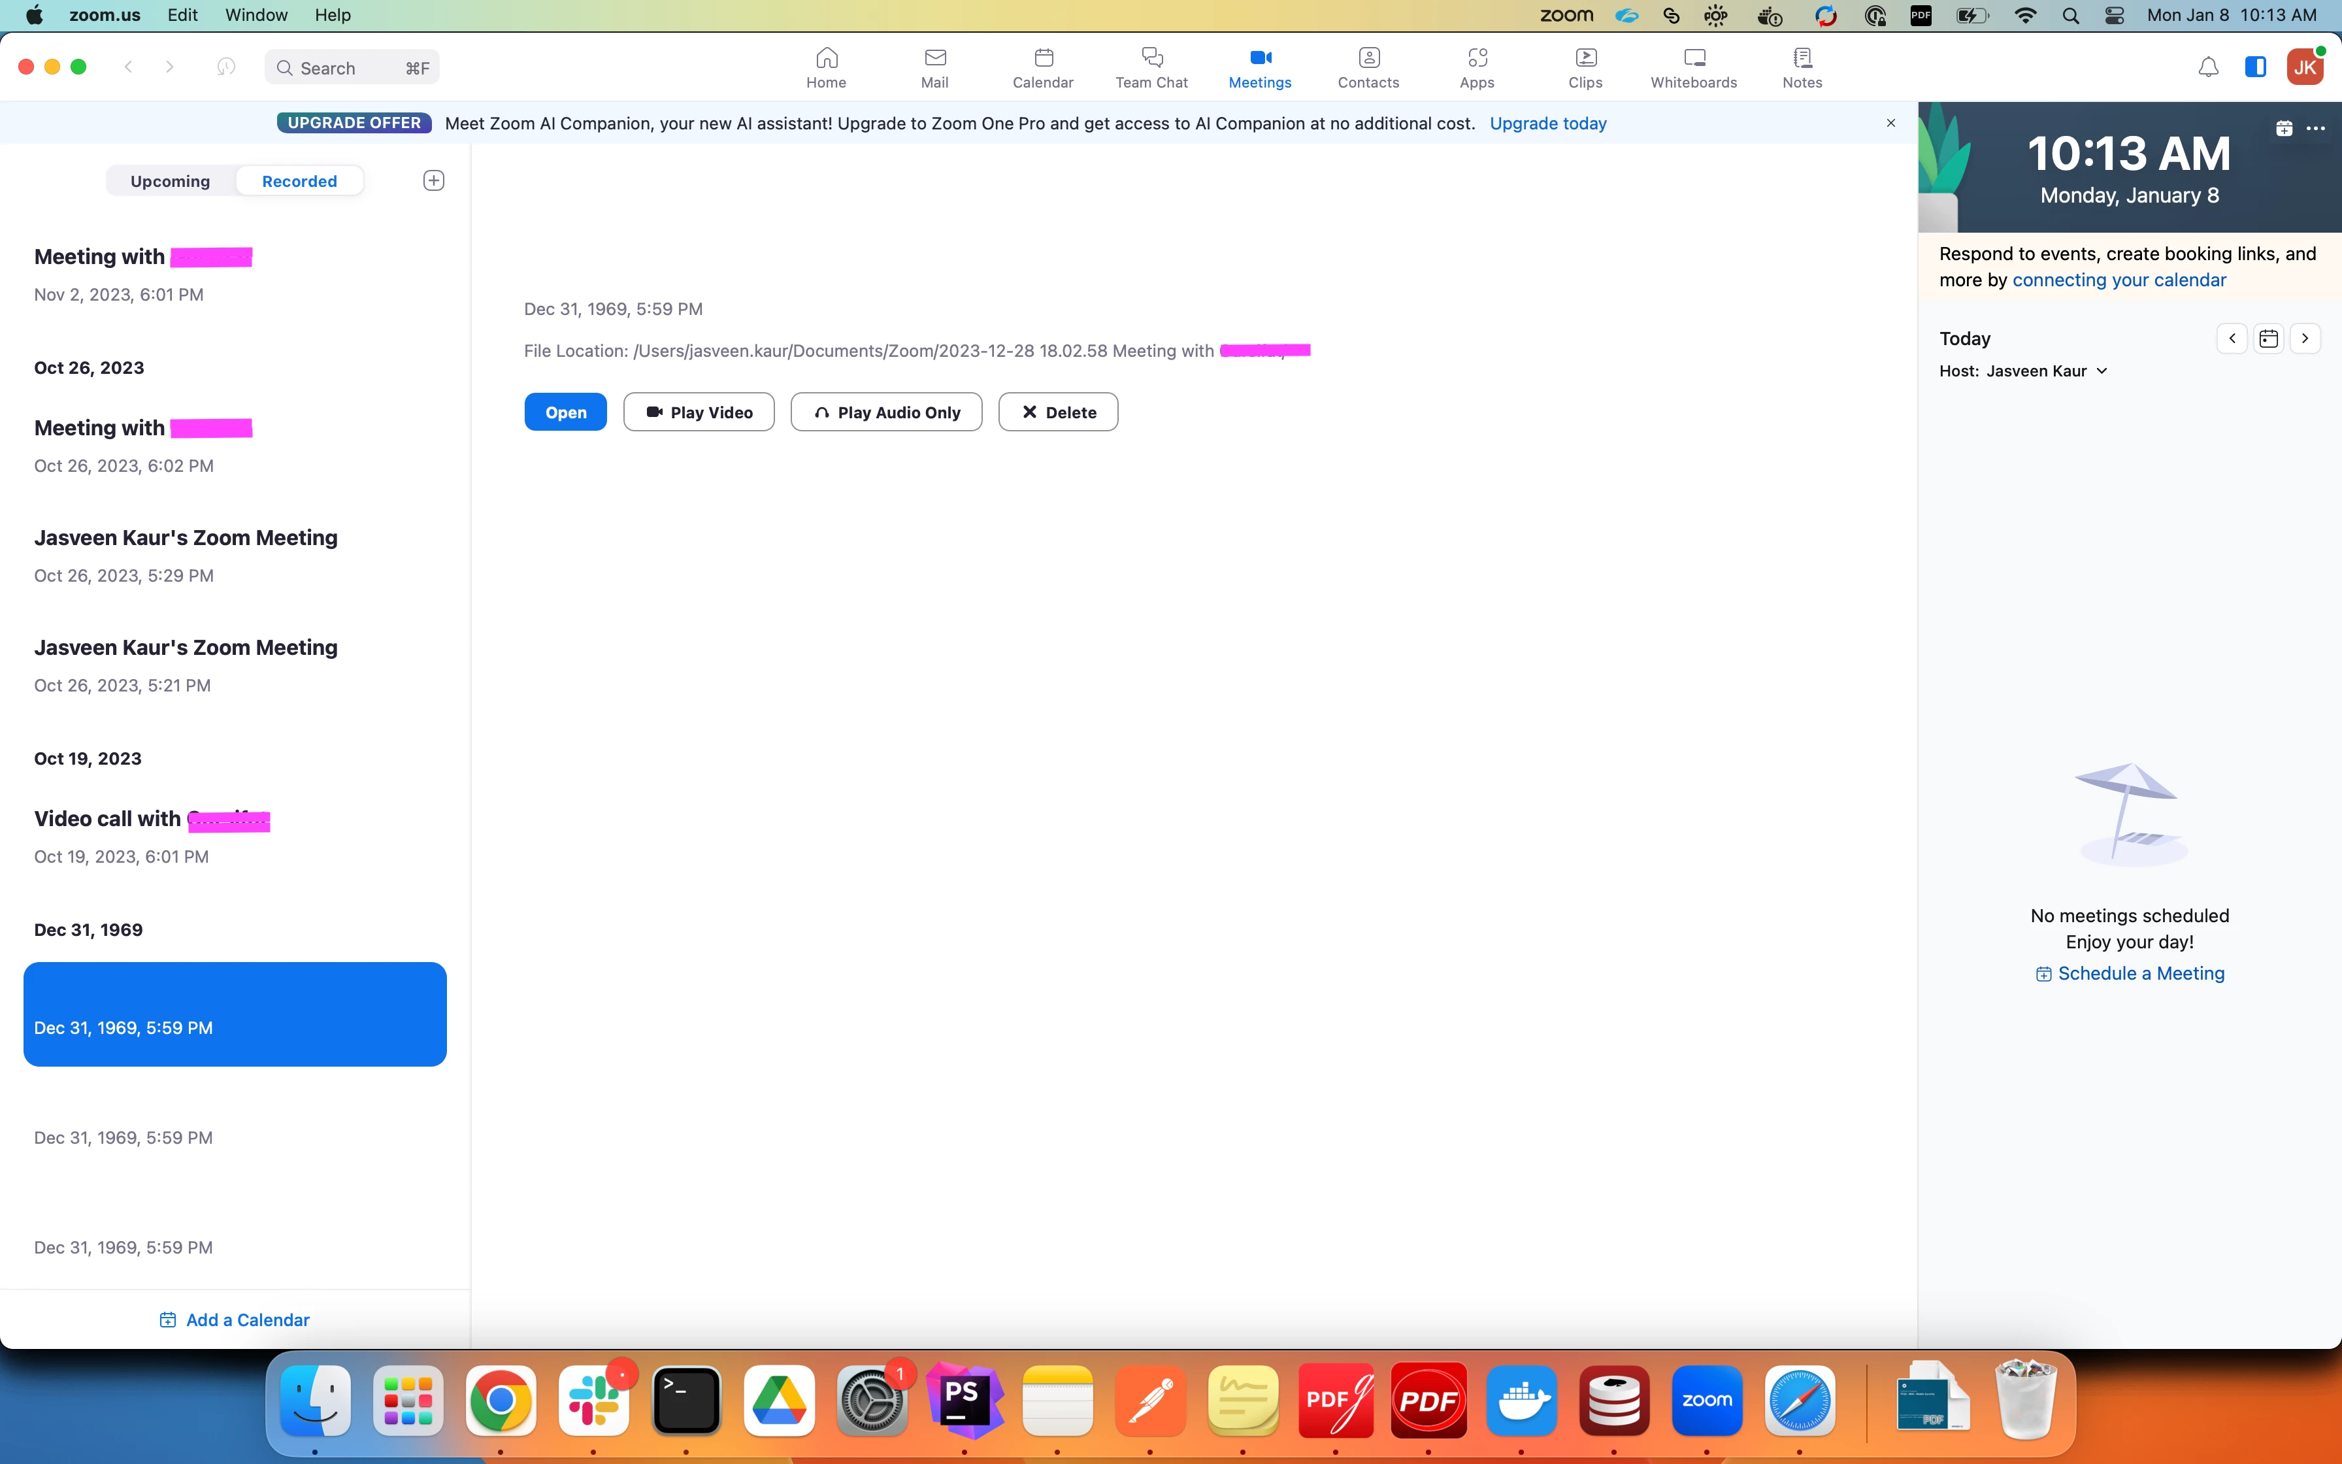Viewport: 2342px width, 1464px height.
Task: Open the Window menu in menu bar
Action: [256, 14]
